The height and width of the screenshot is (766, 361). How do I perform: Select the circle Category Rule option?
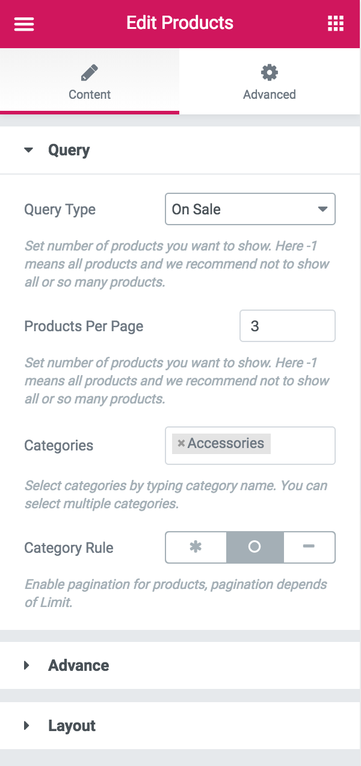pos(255,547)
